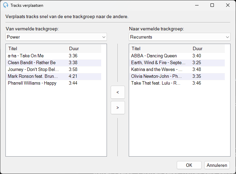Click duration 3:46 in the Recurrents list
The width and height of the screenshot is (236, 174).
(196, 83)
